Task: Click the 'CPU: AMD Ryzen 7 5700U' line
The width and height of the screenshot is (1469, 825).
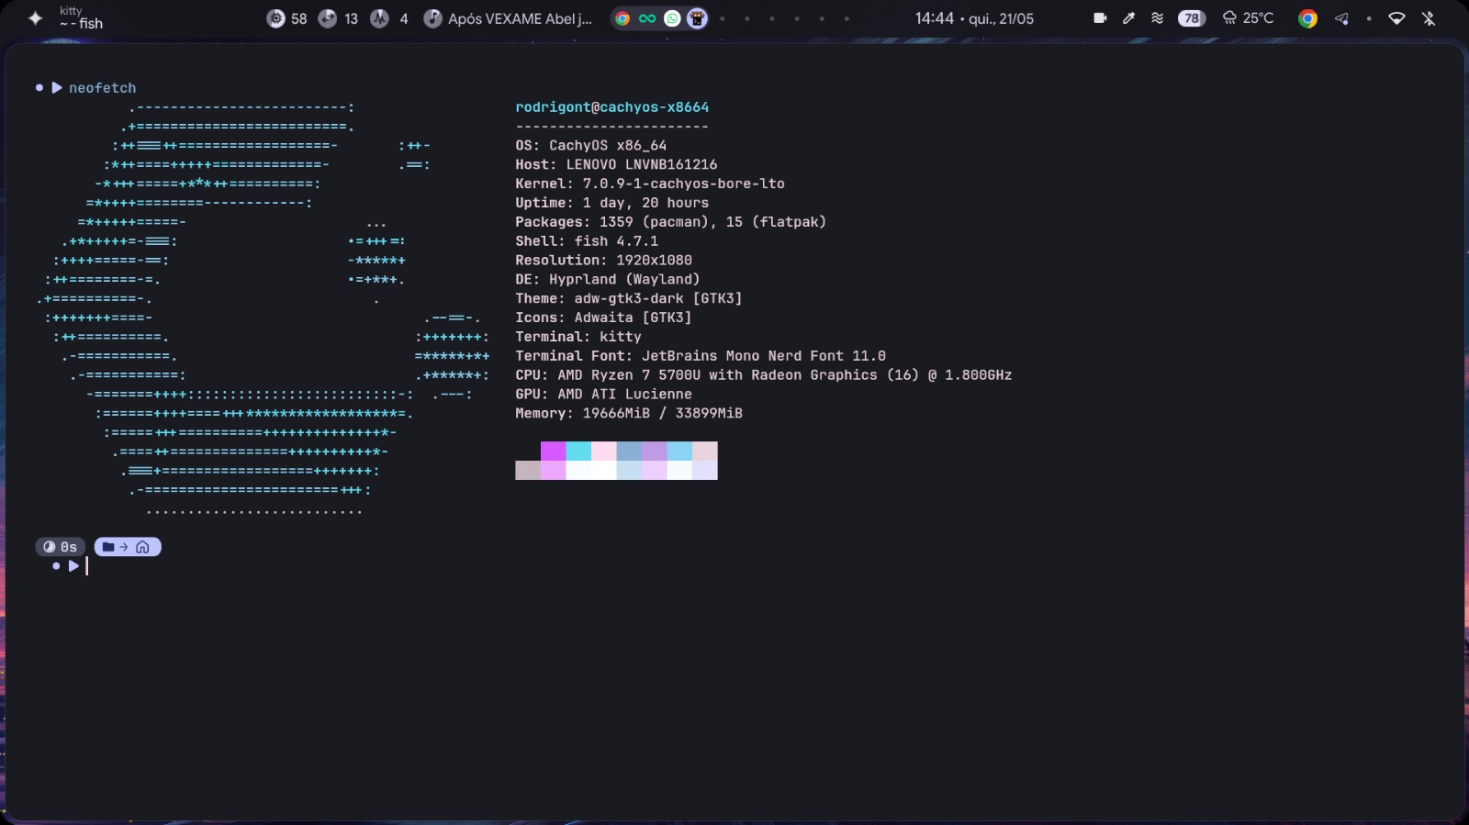Action: point(764,375)
